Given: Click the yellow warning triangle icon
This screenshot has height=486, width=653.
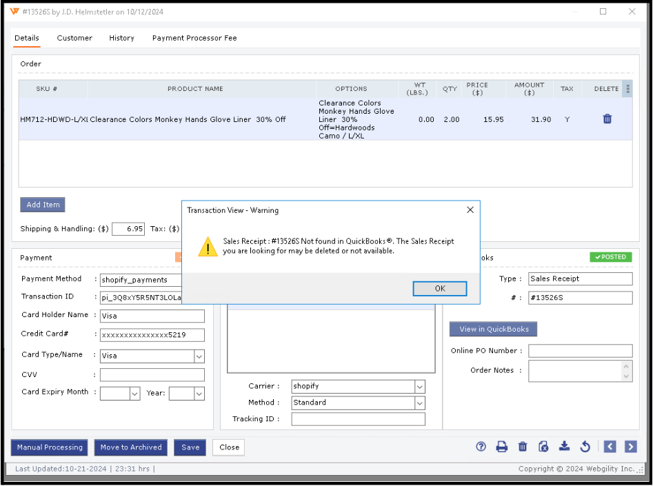Looking at the screenshot, I should [208, 246].
